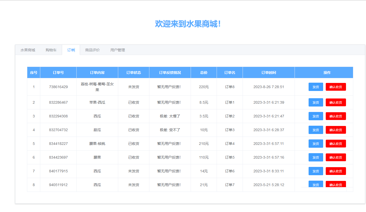Click the 210元 price cell
The image size is (366, 212).
click(x=204, y=144)
